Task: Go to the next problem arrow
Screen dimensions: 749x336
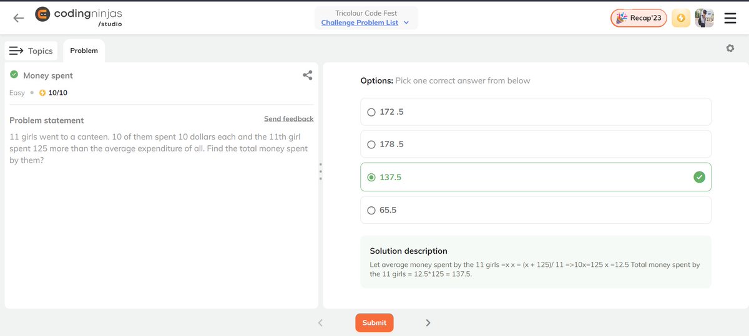Action: pyautogui.click(x=428, y=322)
